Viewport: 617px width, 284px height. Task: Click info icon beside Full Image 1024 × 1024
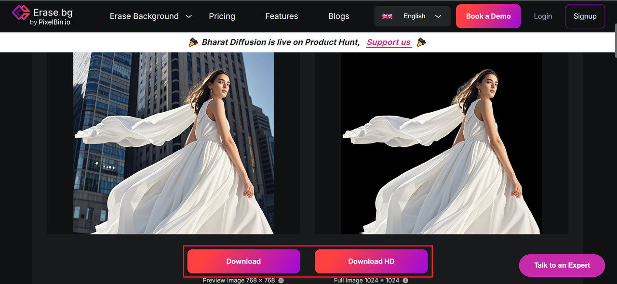click(405, 280)
